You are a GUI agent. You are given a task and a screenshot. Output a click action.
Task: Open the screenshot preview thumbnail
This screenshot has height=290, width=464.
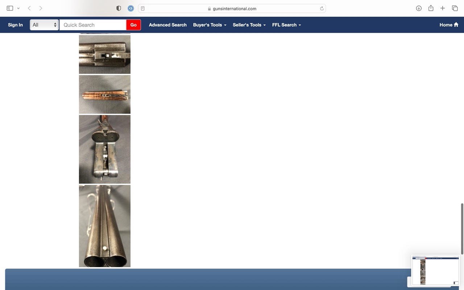436,270
